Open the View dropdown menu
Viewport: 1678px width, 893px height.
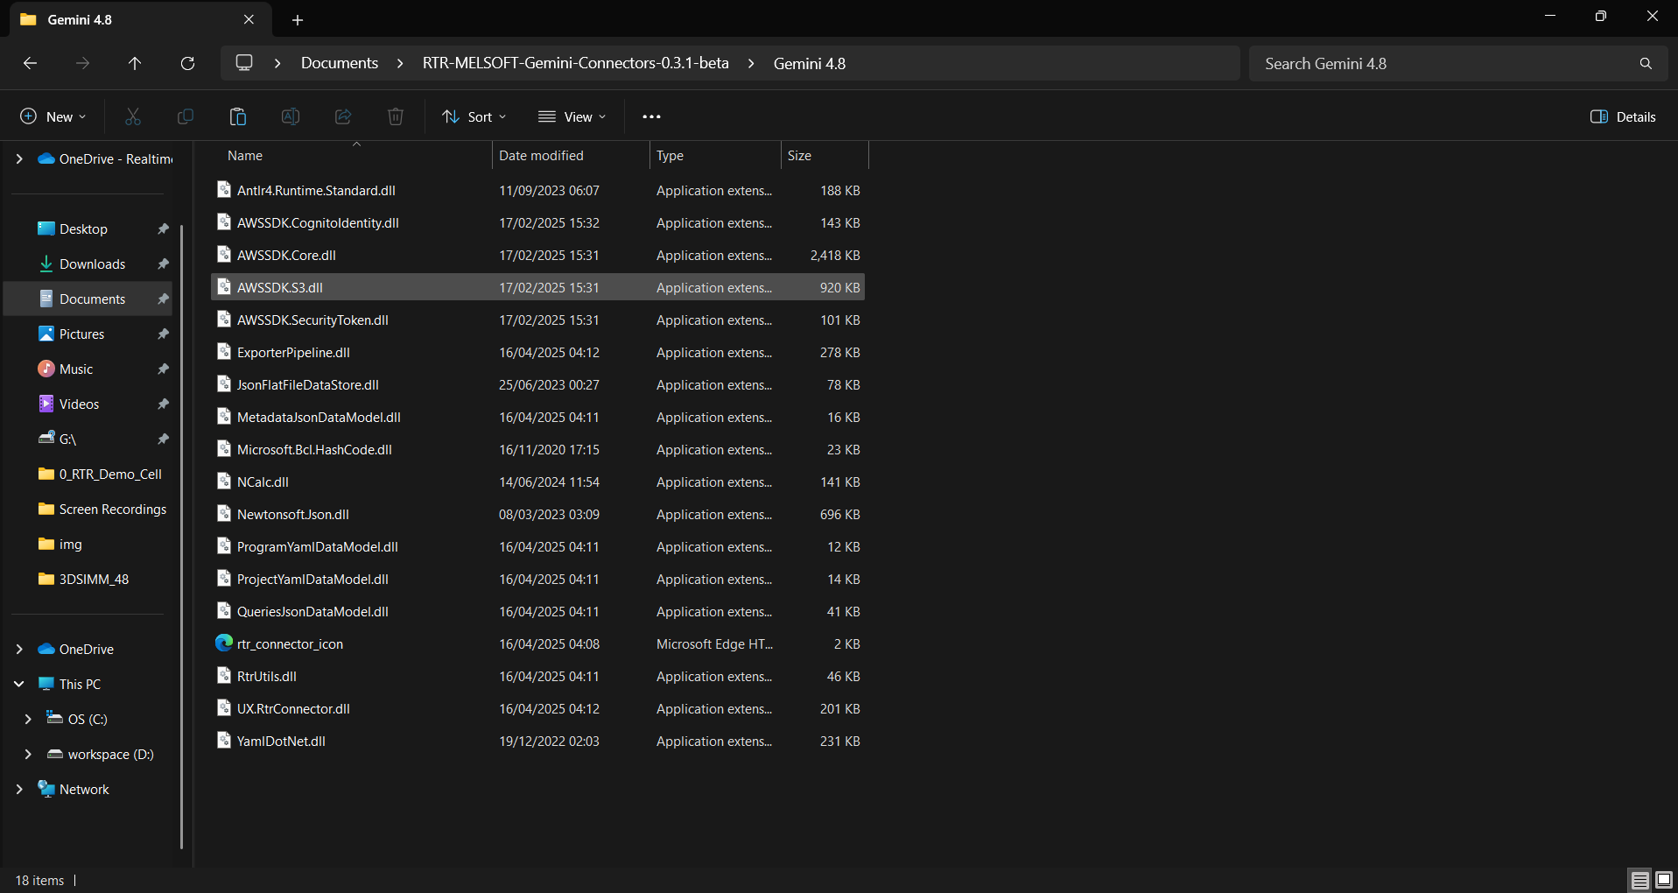572,116
